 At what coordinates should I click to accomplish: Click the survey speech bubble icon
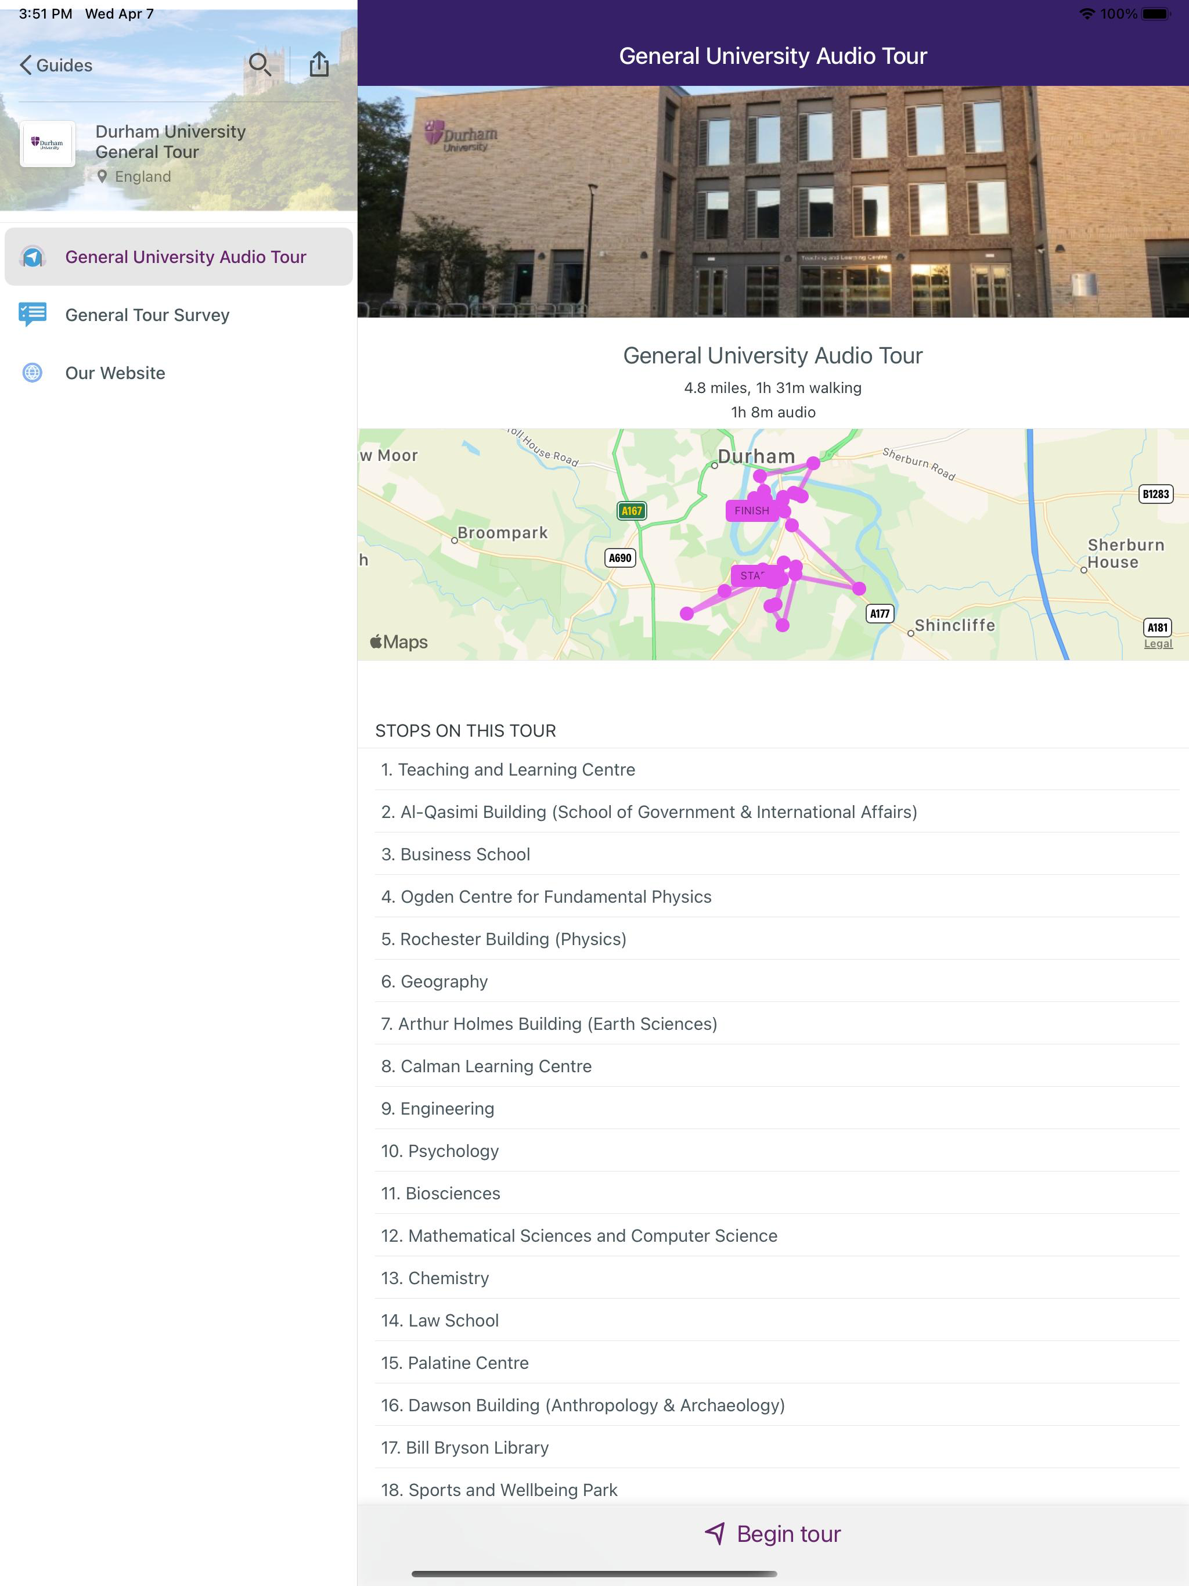(33, 314)
